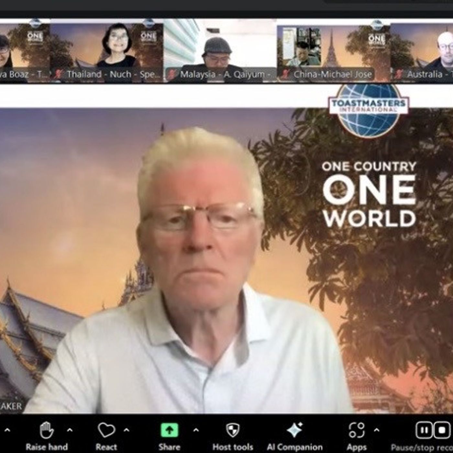Image resolution: width=453 pixels, height=453 pixels.
Task: Click muted mic icon on China-Michael tile
Action: pyautogui.click(x=285, y=74)
